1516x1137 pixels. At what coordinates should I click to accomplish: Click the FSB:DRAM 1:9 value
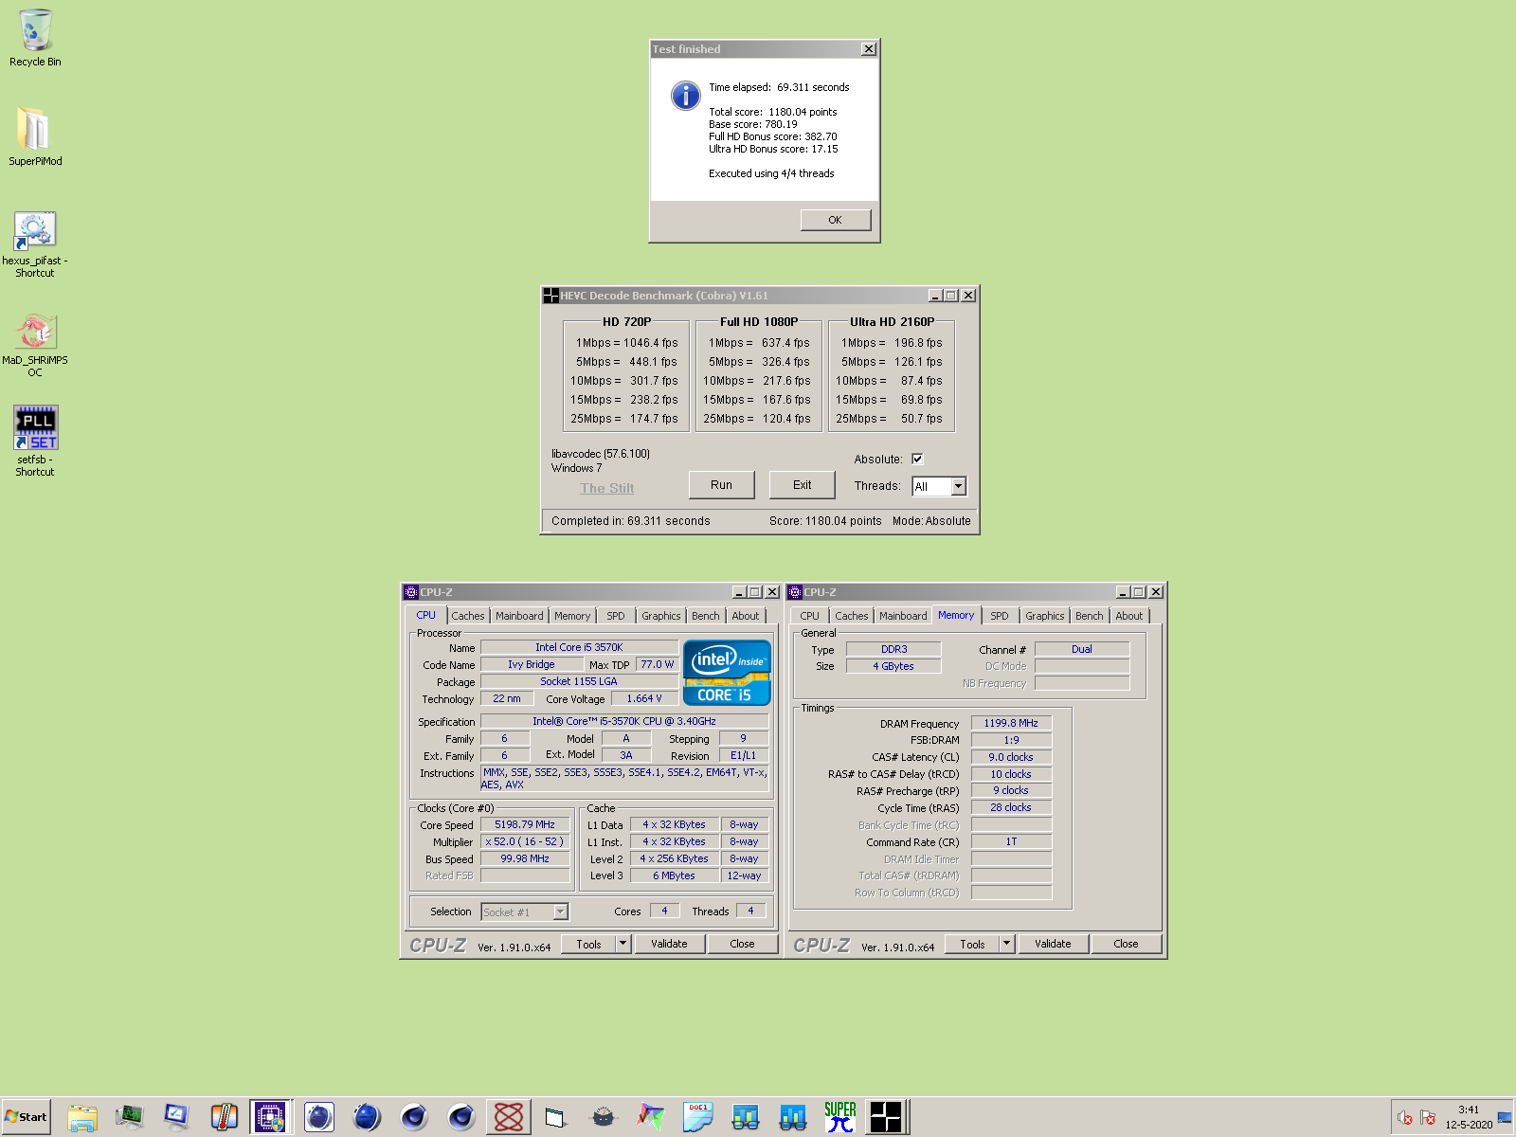point(1011,740)
